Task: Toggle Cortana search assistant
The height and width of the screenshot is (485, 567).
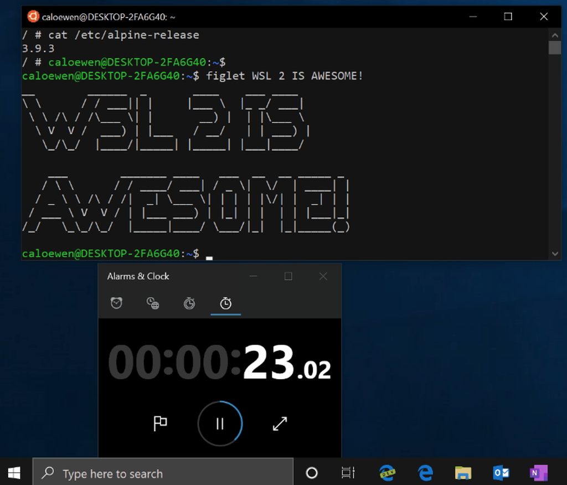Action: [312, 473]
